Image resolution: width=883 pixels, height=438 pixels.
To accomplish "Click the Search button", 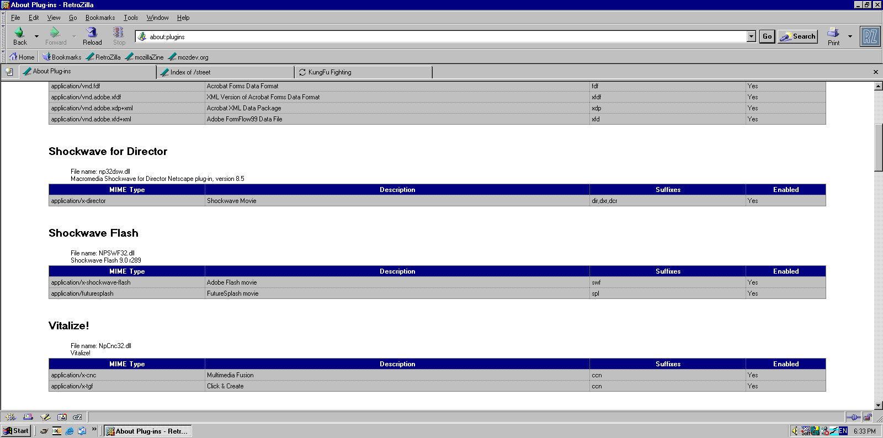I will (x=798, y=36).
